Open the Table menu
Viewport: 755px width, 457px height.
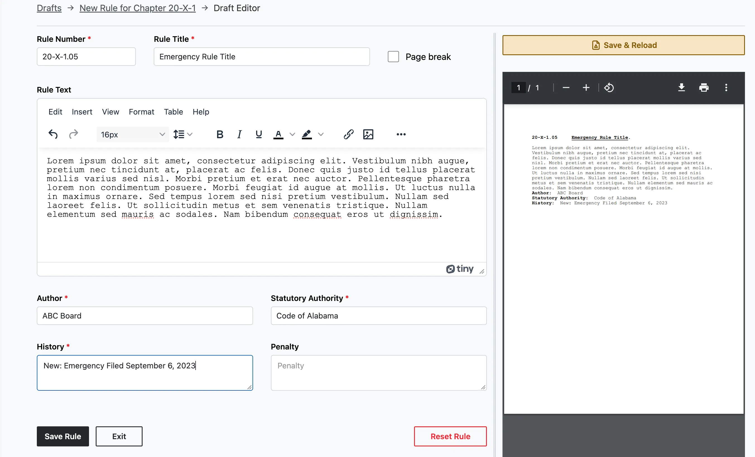173,112
